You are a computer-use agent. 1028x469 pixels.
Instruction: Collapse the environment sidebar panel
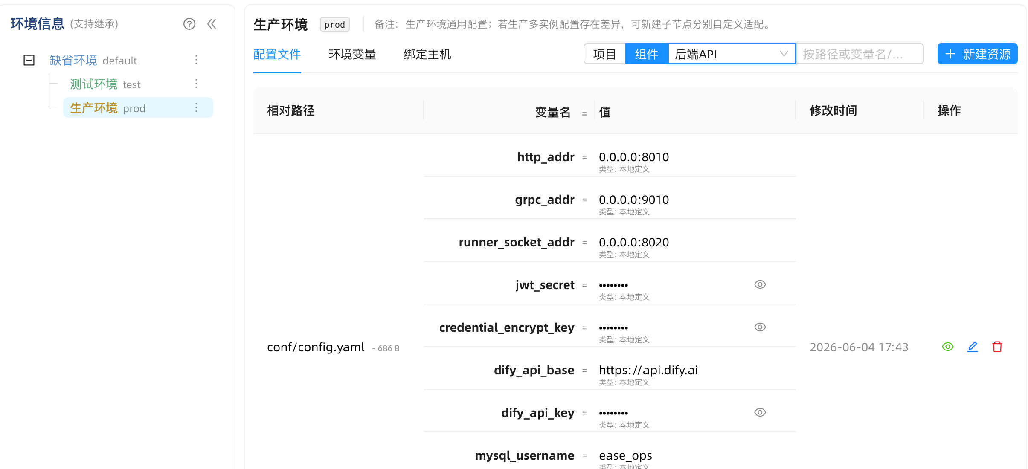pos(212,24)
